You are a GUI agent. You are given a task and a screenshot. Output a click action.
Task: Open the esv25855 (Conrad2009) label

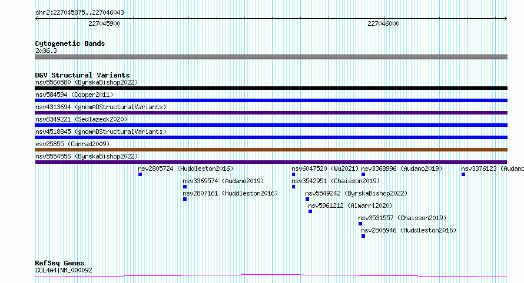tap(72, 144)
